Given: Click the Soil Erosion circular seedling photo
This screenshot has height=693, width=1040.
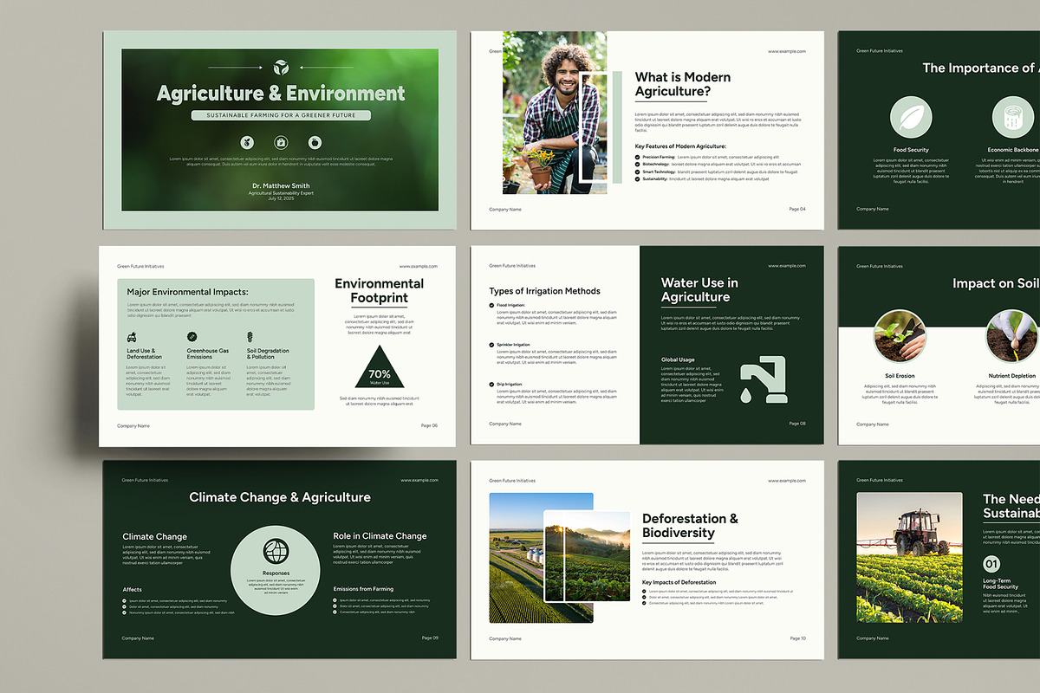Looking at the screenshot, I should click(900, 337).
